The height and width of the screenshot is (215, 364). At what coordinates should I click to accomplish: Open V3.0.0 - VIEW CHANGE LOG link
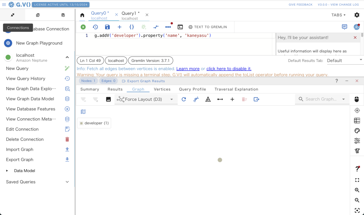tap(338, 5)
